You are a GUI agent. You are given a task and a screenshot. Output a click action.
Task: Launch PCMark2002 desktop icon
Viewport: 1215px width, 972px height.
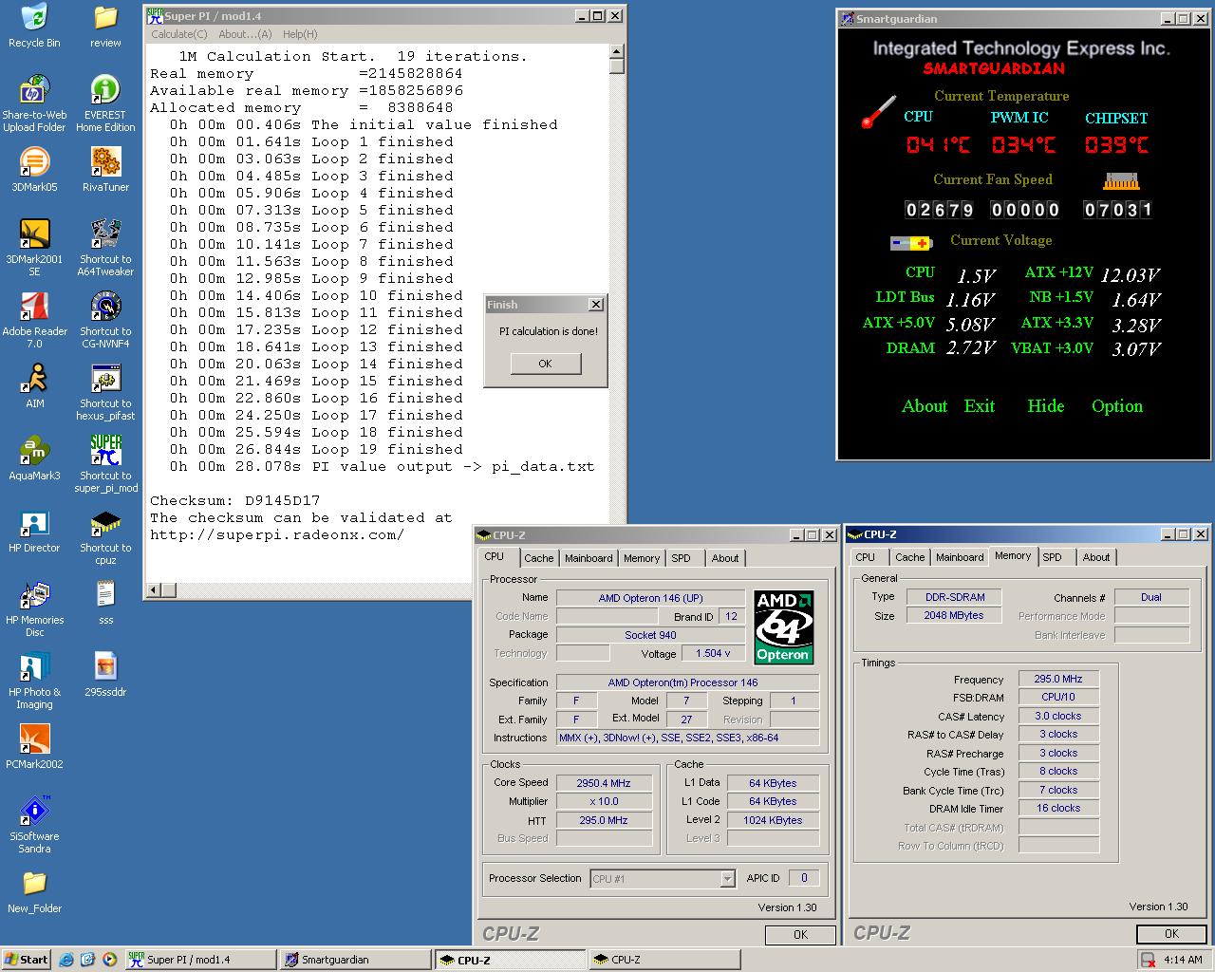(34, 747)
